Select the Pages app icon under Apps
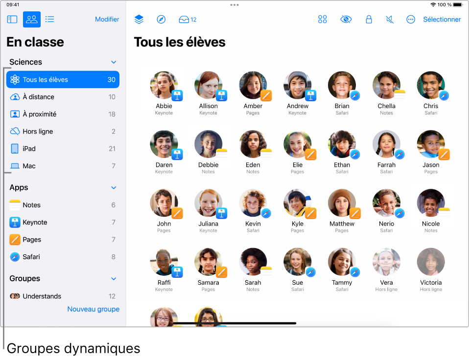This screenshot has height=359, width=469. (x=16, y=240)
